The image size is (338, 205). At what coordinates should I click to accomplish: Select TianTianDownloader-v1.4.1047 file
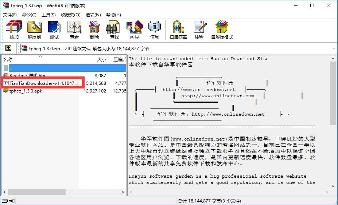coord(43,83)
